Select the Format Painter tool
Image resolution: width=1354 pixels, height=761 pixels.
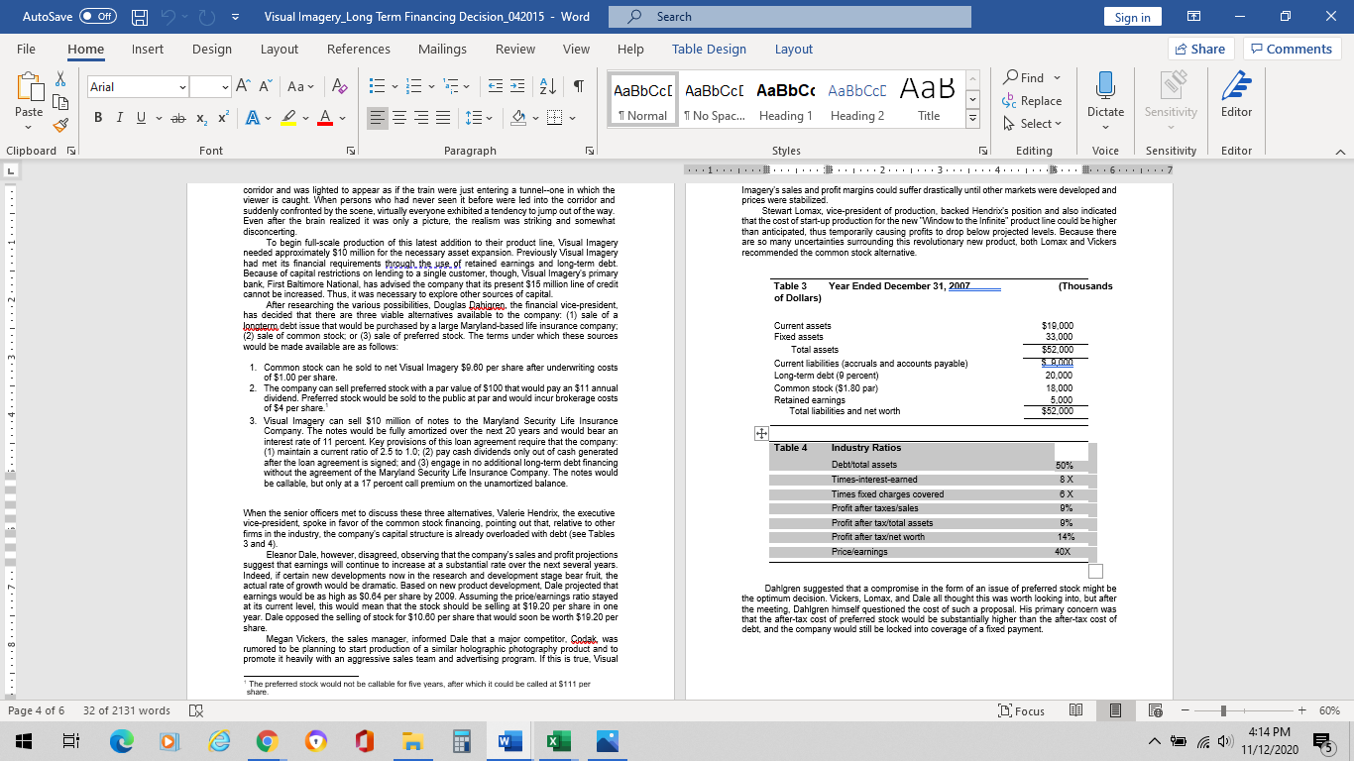coord(59,124)
